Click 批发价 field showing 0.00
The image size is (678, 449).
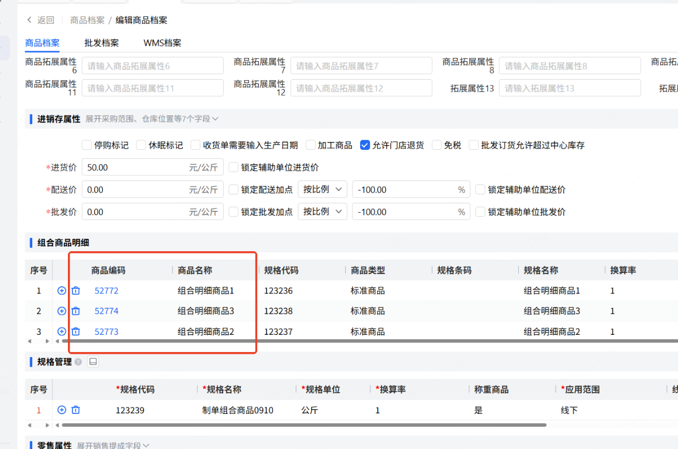(153, 212)
